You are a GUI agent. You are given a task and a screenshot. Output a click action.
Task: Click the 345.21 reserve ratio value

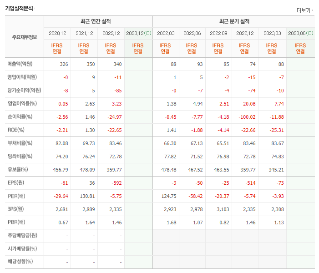(276, 170)
